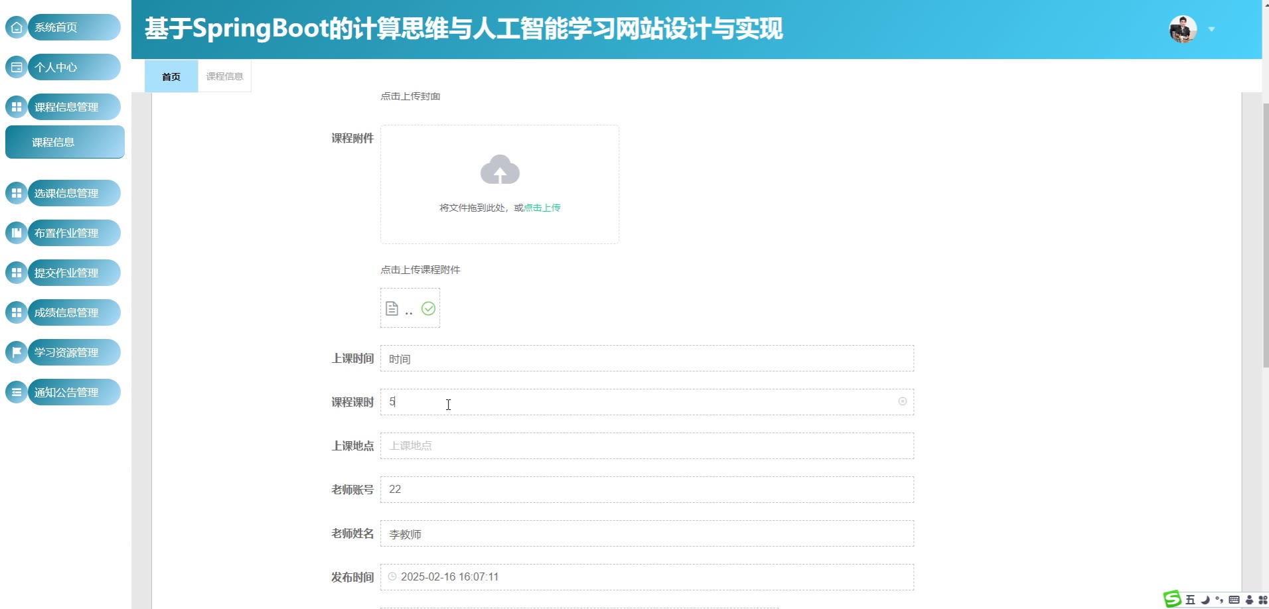Open the soft keyboard icon in IME bar
The width and height of the screenshot is (1269, 609).
click(x=1234, y=600)
